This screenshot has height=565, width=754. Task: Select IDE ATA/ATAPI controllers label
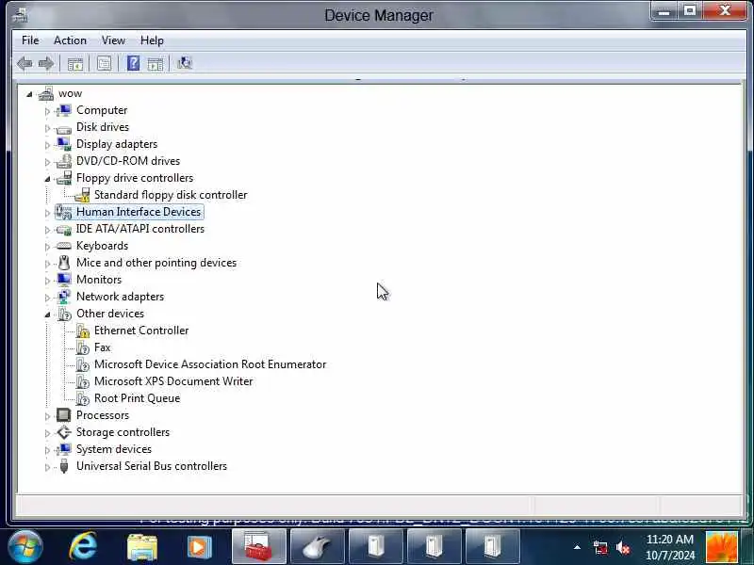click(x=140, y=229)
